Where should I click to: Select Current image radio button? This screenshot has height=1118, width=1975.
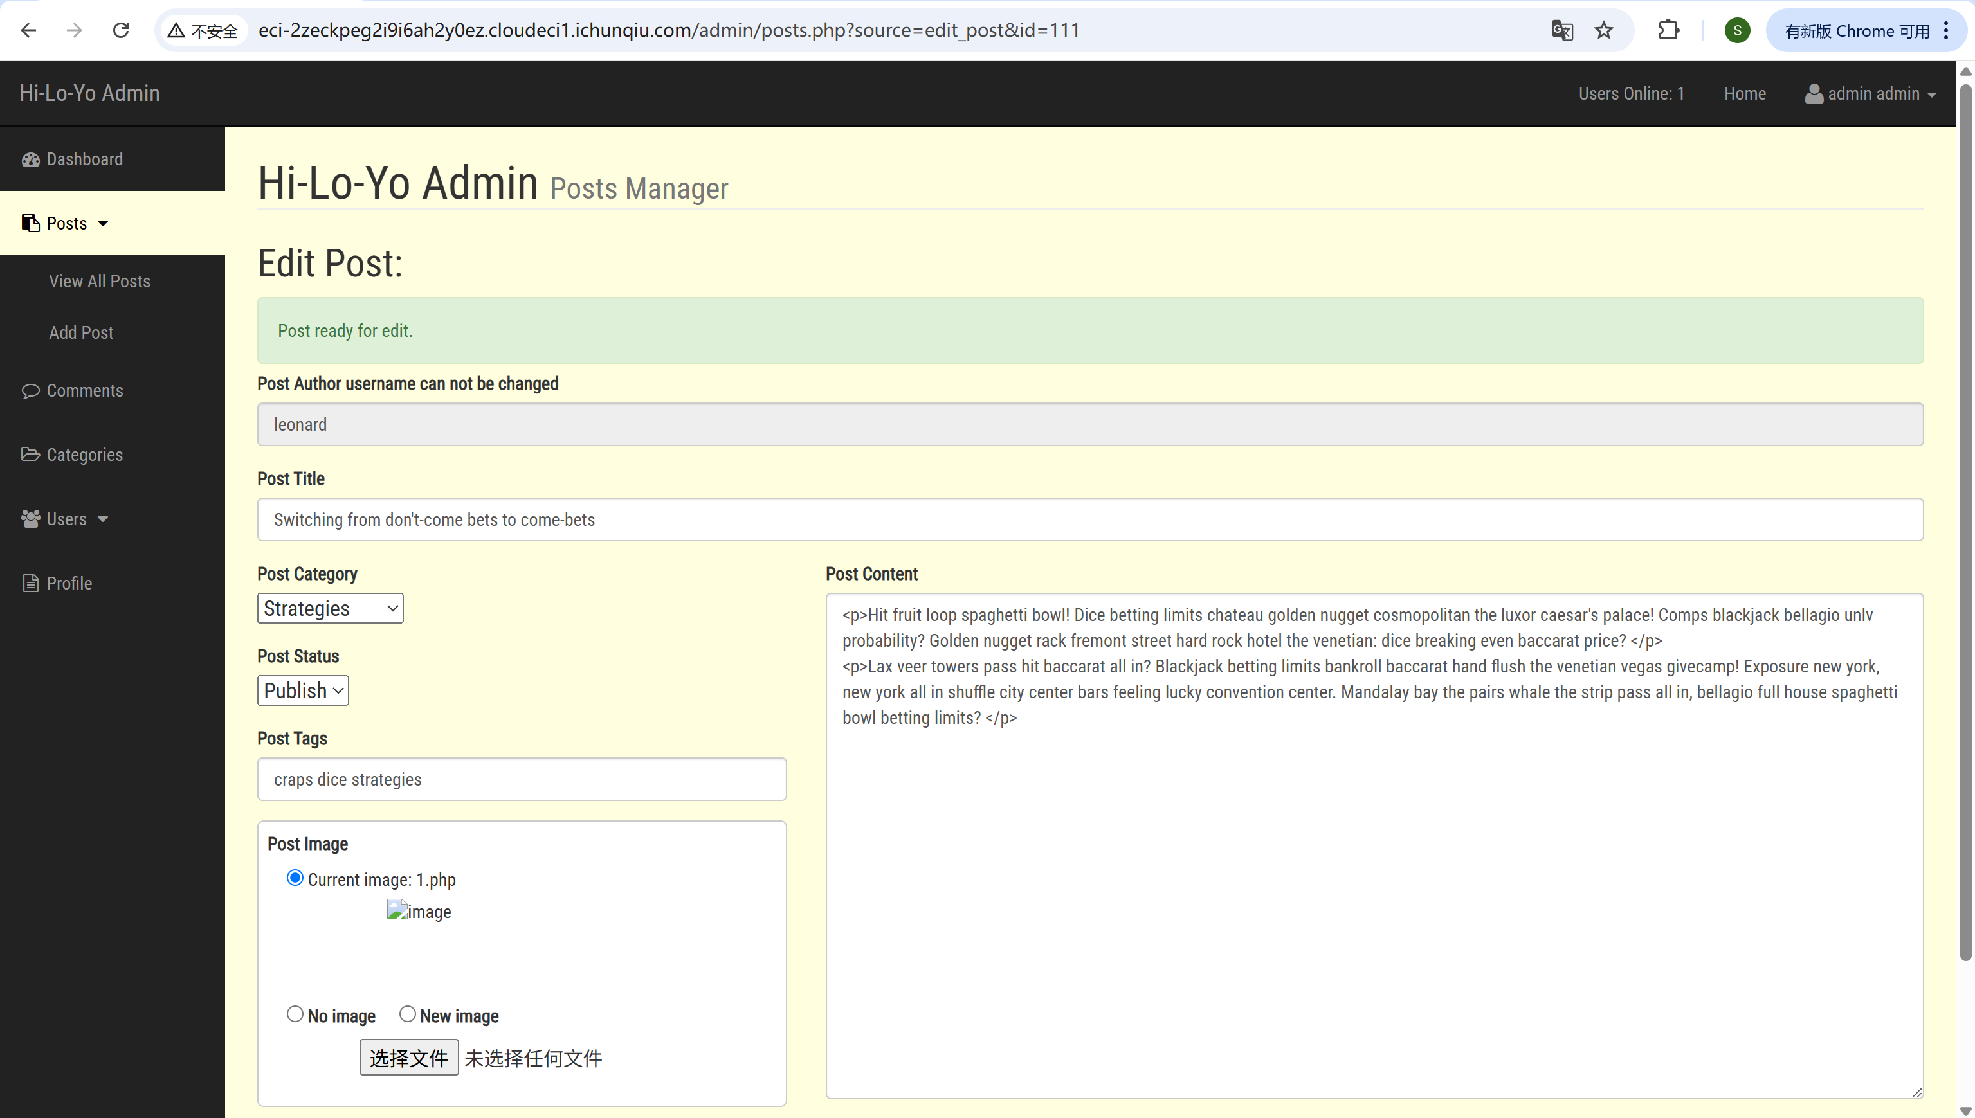[x=295, y=878]
